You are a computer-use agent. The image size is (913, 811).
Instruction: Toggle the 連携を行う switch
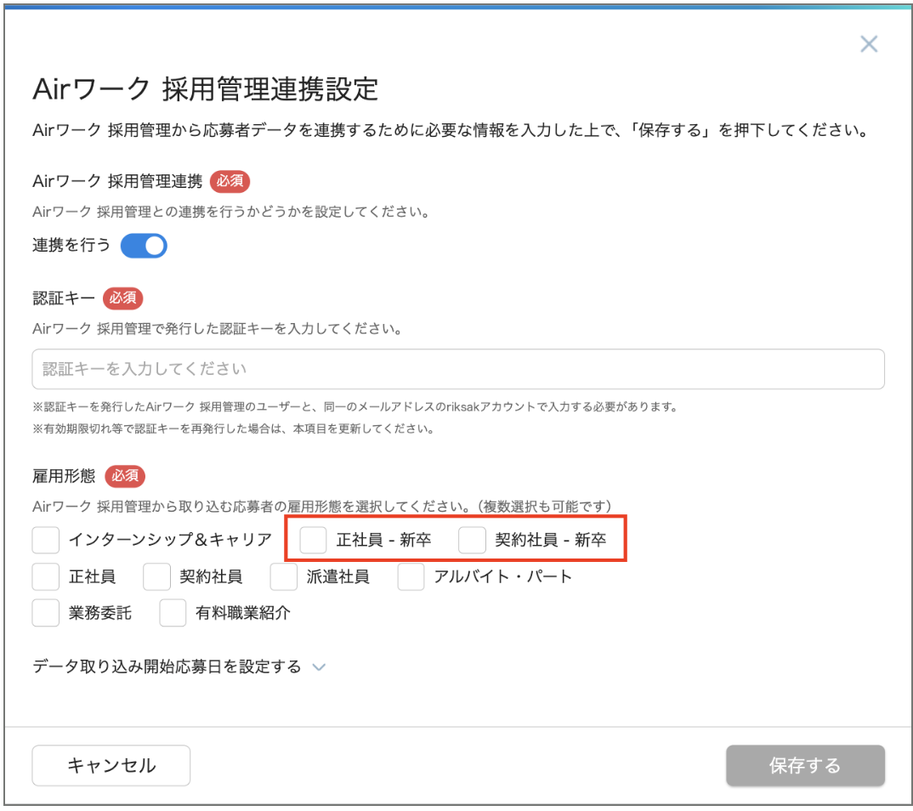point(144,246)
